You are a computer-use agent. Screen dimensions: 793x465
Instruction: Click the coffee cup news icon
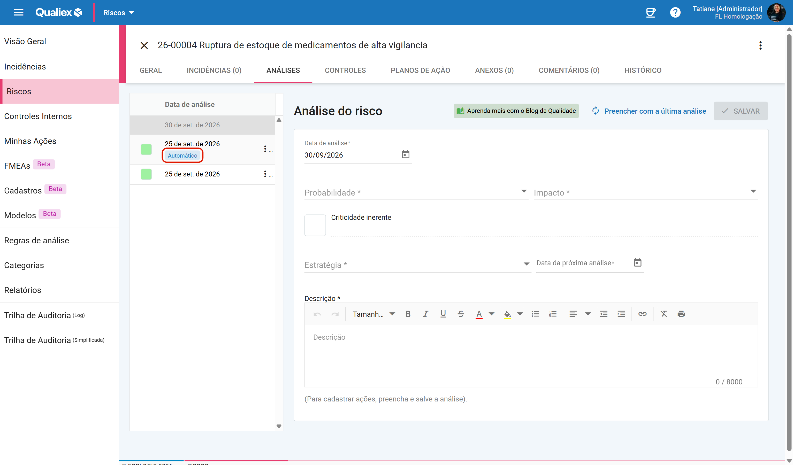[x=650, y=13]
